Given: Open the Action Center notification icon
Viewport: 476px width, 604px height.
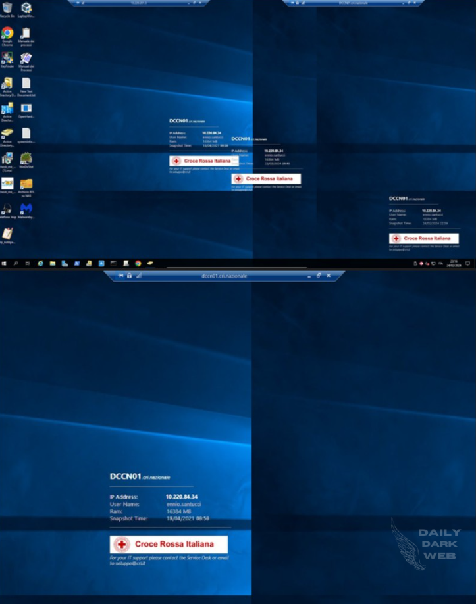Looking at the screenshot, I should point(467,263).
